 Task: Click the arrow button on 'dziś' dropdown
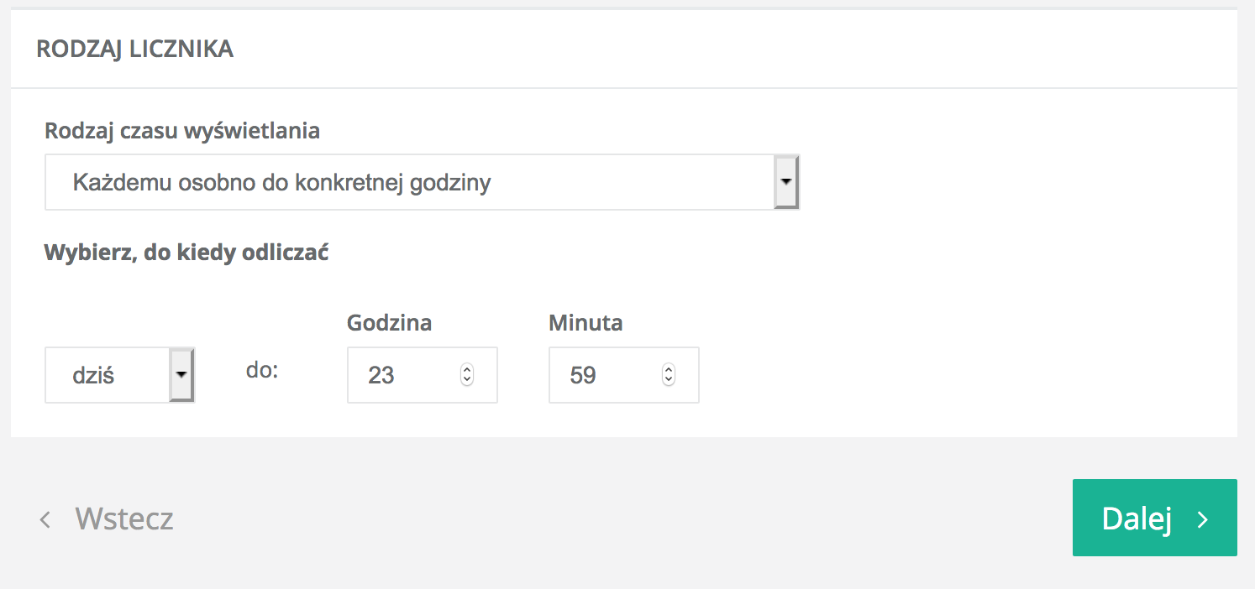click(x=182, y=375)
